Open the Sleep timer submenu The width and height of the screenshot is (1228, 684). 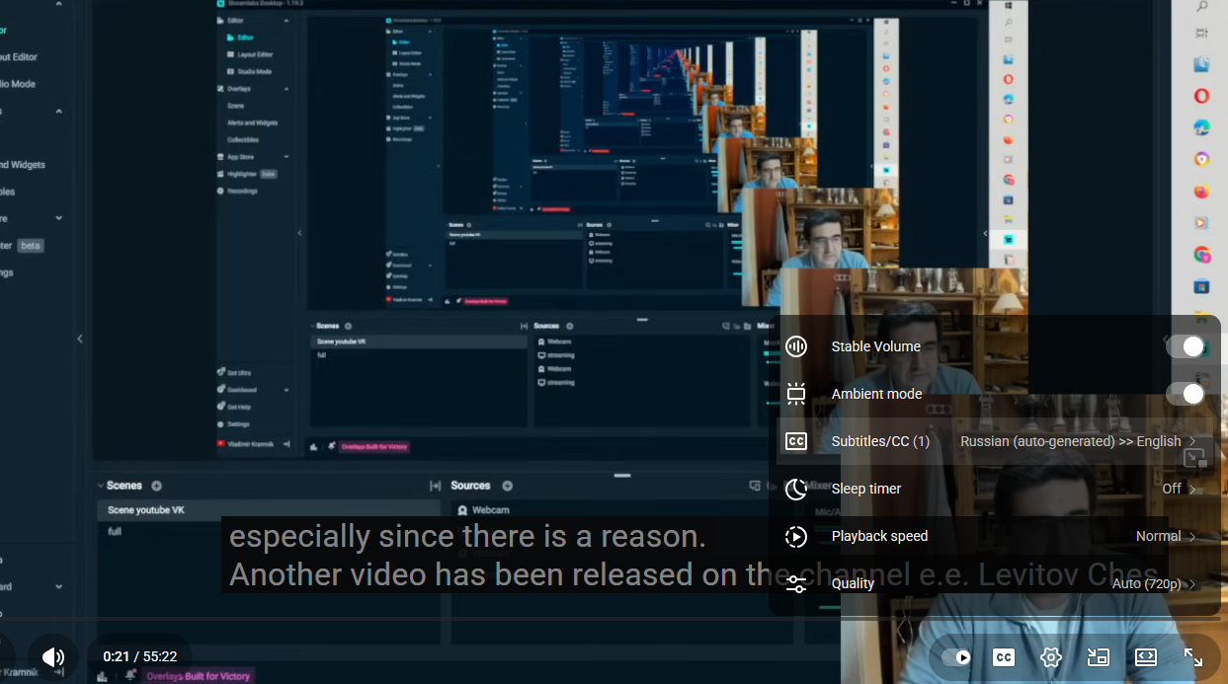995,489
